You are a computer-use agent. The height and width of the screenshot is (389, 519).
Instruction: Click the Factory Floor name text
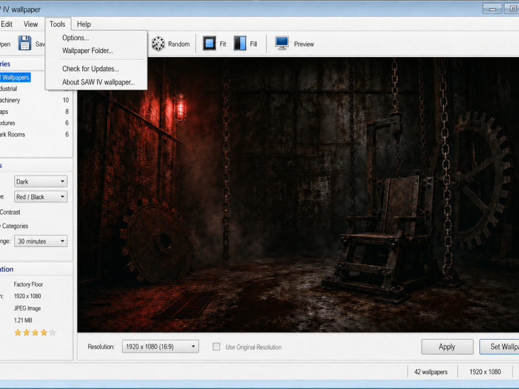[x=29, y=284]
